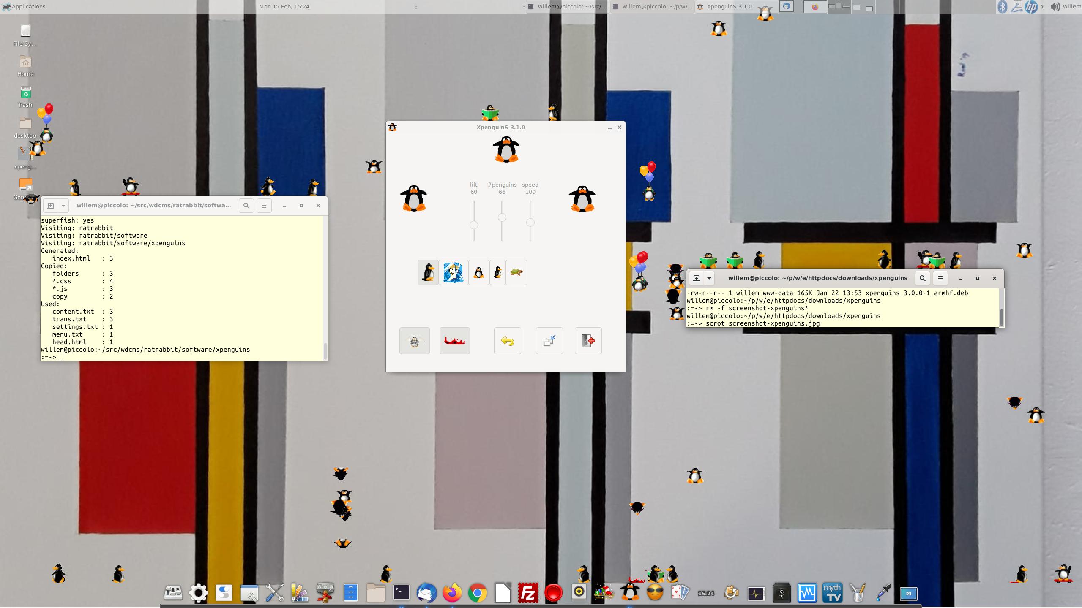Launch the terminal emulator from the dock

pyautogui.click(x=401, y=593)
